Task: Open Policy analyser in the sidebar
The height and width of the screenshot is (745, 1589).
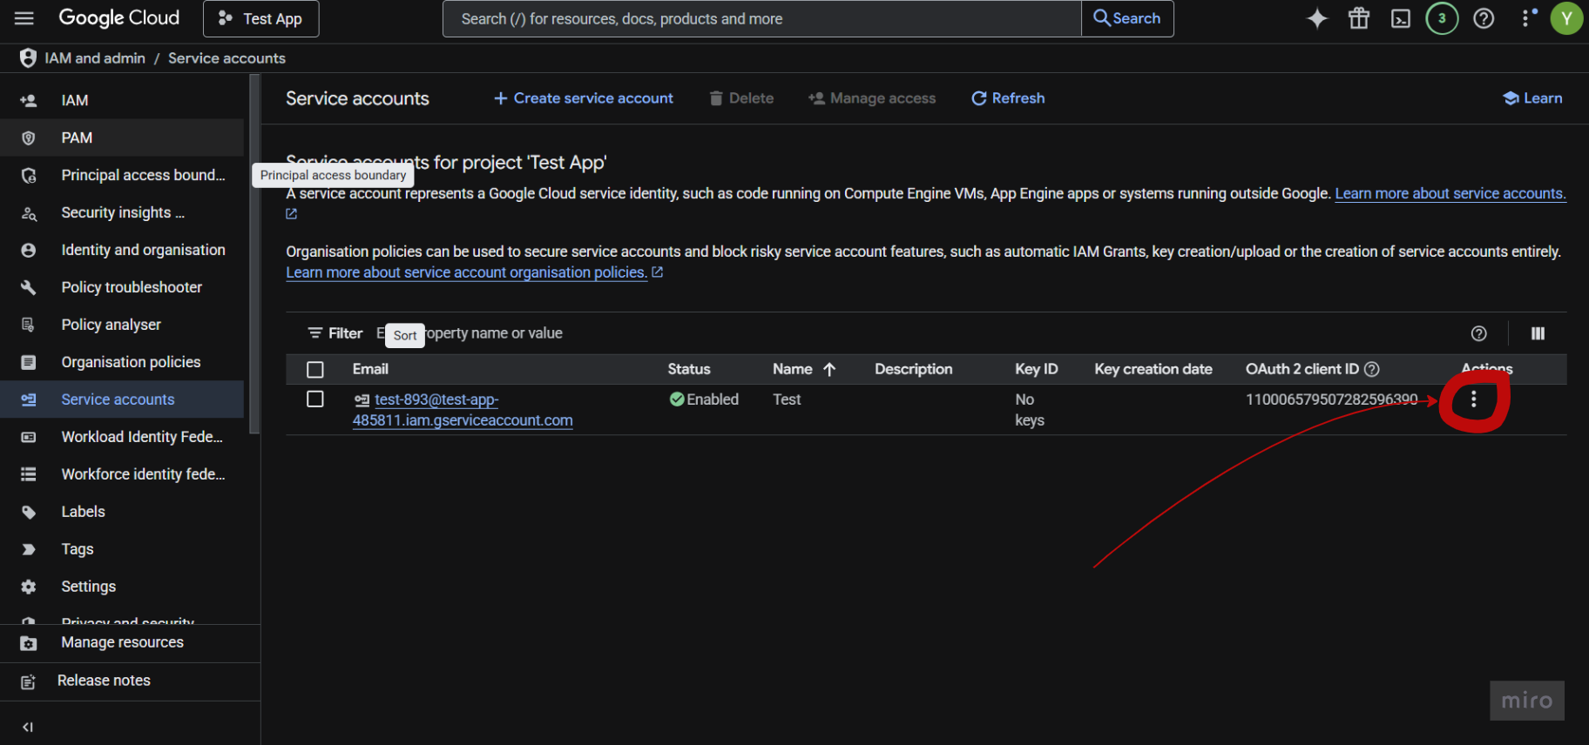Action: point(122,325)
